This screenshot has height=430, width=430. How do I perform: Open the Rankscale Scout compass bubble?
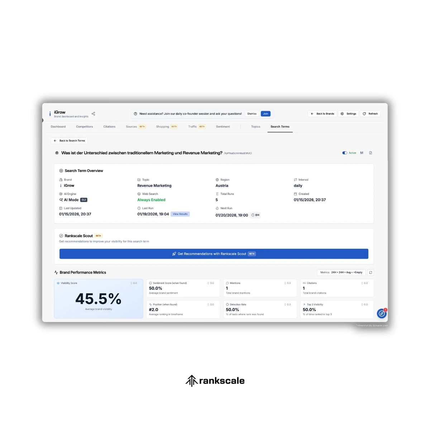click(x=381, y=314)
